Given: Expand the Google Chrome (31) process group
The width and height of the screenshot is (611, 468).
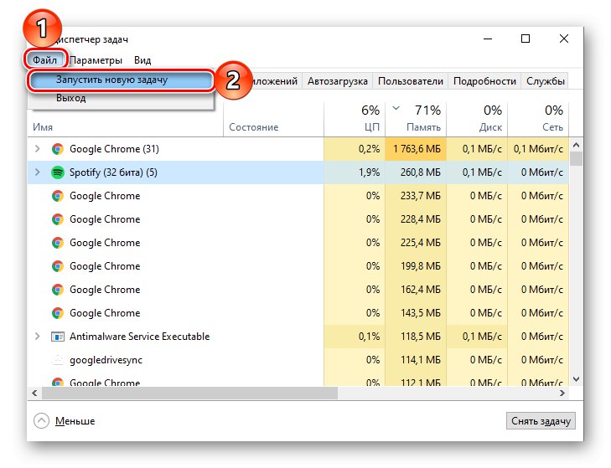Looking at the screenshot, I should pos(37,149).
